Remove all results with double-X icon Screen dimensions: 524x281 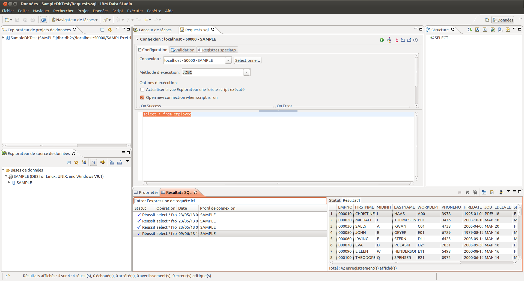coord(475,192)
